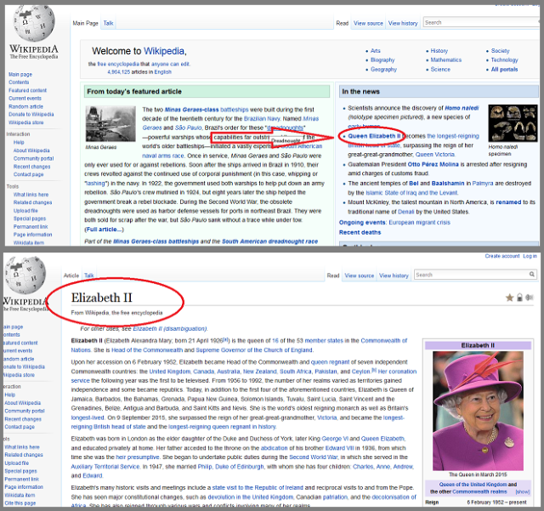Open Elizabeth II (disambiguation) link
Viewport: 544px width, 511px height.
[x=170, y=329]
